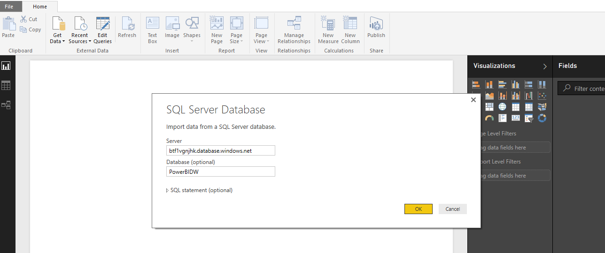Select Line and stacked column chart
This screenshot has width=605, height=253.
click(x=502, y=96)
